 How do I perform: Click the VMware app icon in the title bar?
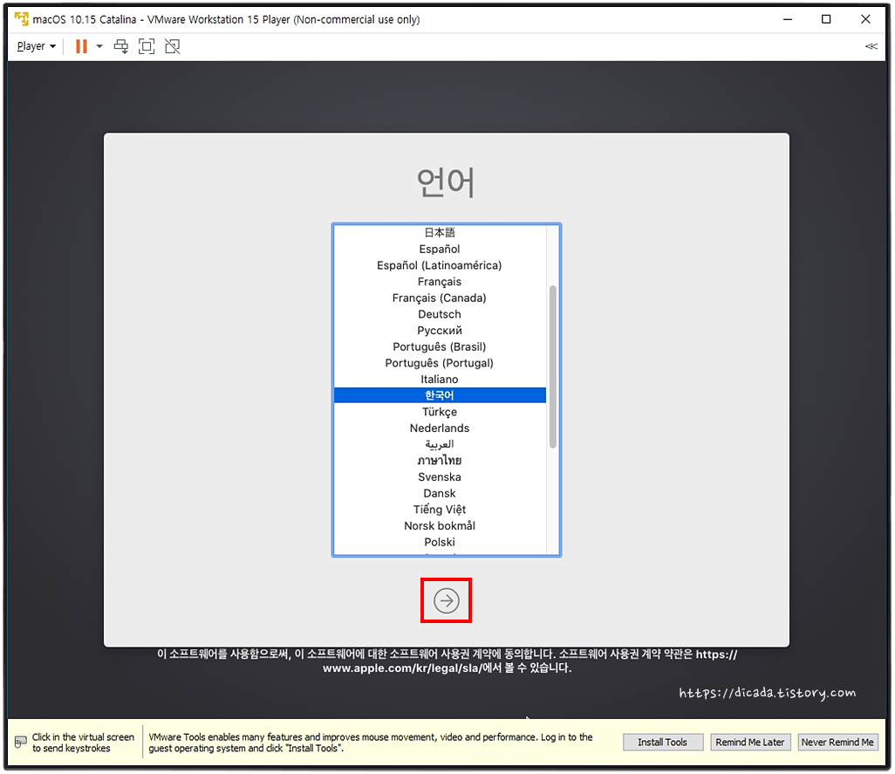coord(22,19)
